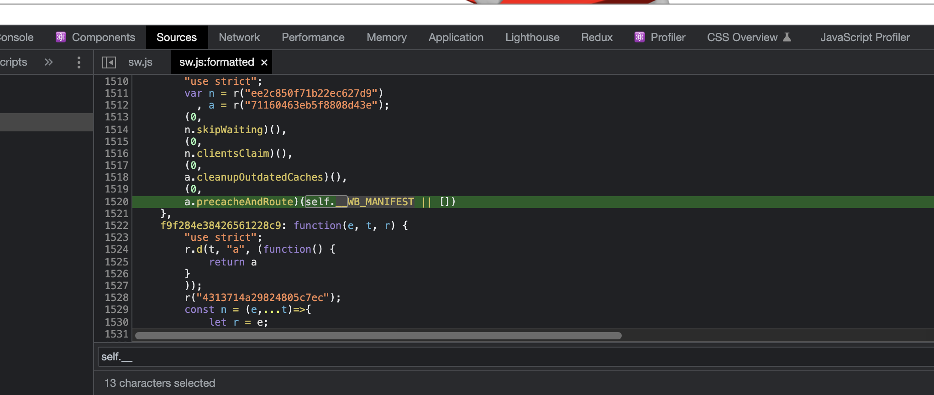Click the experimental flask icon on CSS Overview
Image resolution: width=934 pixels, height=395 pixels.
(787, 37)
